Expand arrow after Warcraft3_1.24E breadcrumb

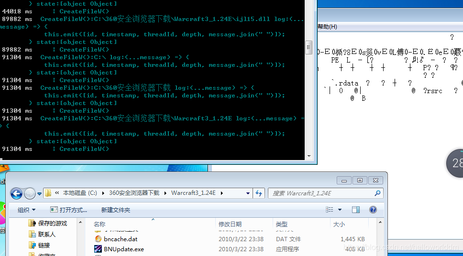click(221, 193)
